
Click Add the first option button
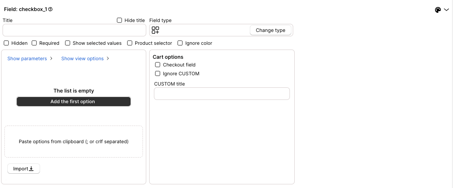click(x=73, y=101)
